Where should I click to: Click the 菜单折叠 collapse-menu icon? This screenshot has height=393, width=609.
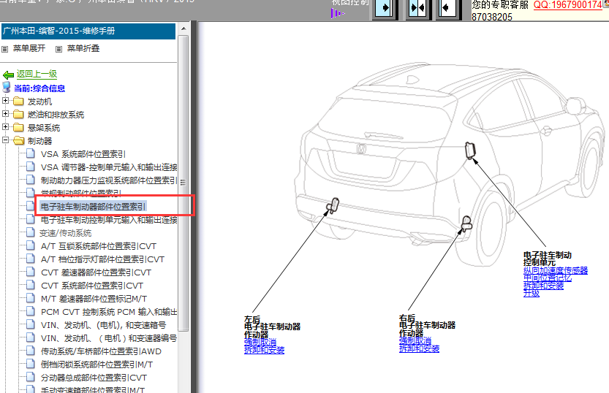click(59, 49)
